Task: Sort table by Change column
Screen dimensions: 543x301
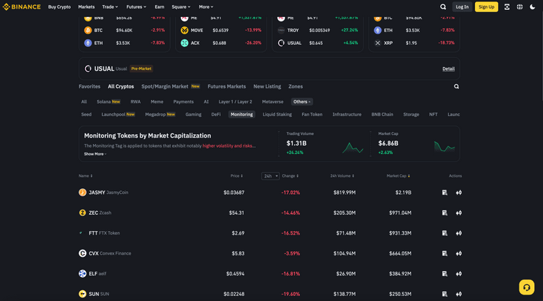Action: point(290,176)
